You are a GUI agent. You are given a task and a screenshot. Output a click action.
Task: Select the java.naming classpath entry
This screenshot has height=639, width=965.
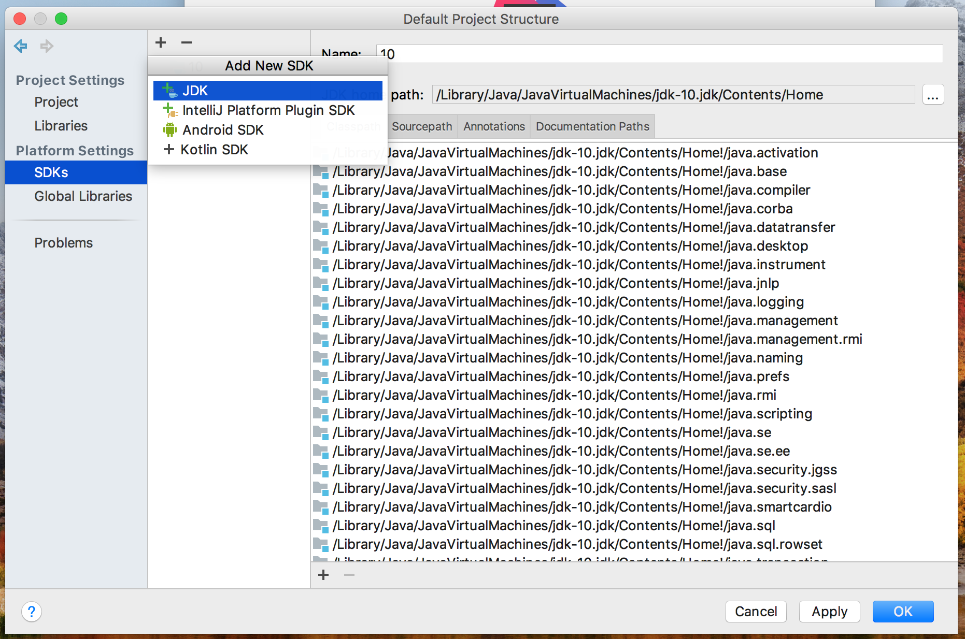tap(634, 358)
